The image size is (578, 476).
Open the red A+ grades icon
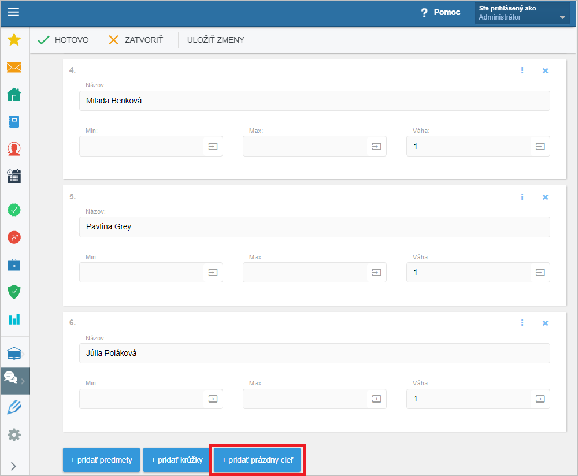[x=14, y=237]
